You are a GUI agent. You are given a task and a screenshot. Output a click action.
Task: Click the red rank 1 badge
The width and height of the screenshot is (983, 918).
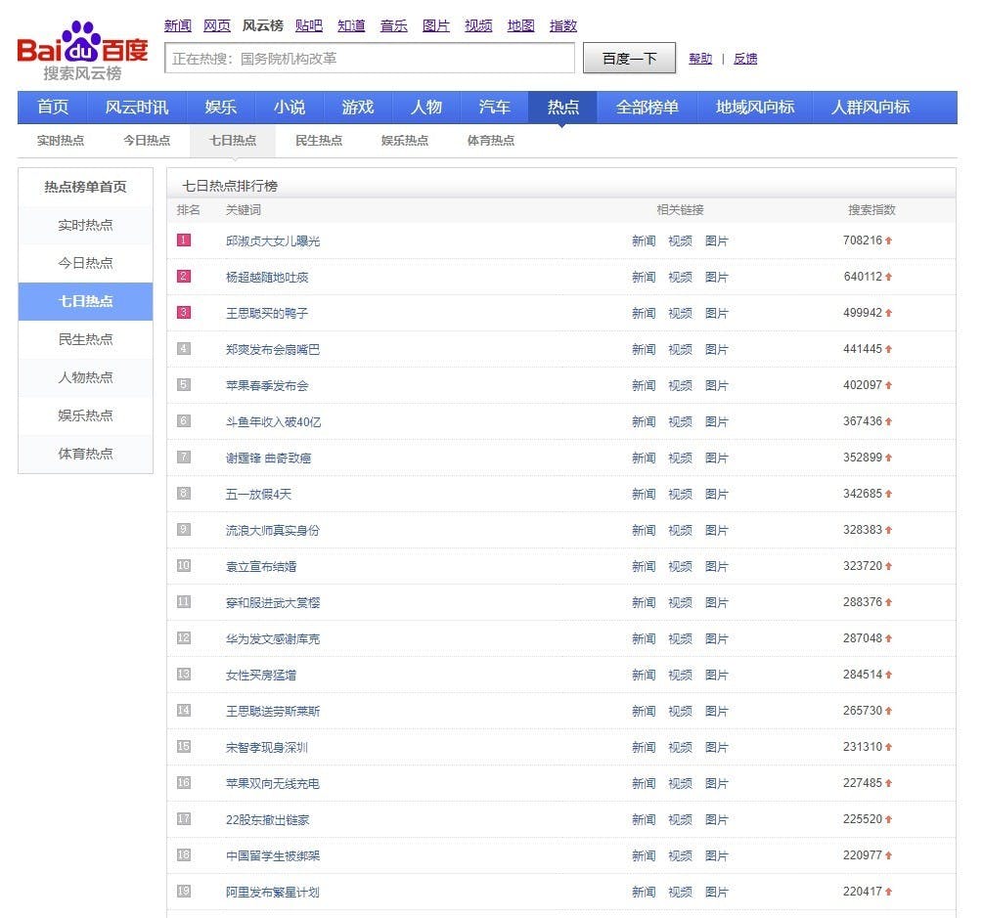(x=184, y=240)
